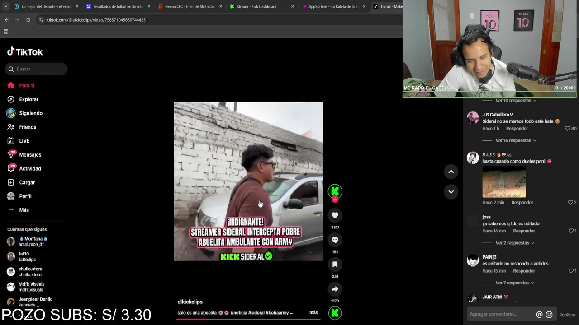Image resolution: width=579 pixels, height=325 pixels.
Task: Reply to PAIN[3's comment
Action: tap(524, 271)
